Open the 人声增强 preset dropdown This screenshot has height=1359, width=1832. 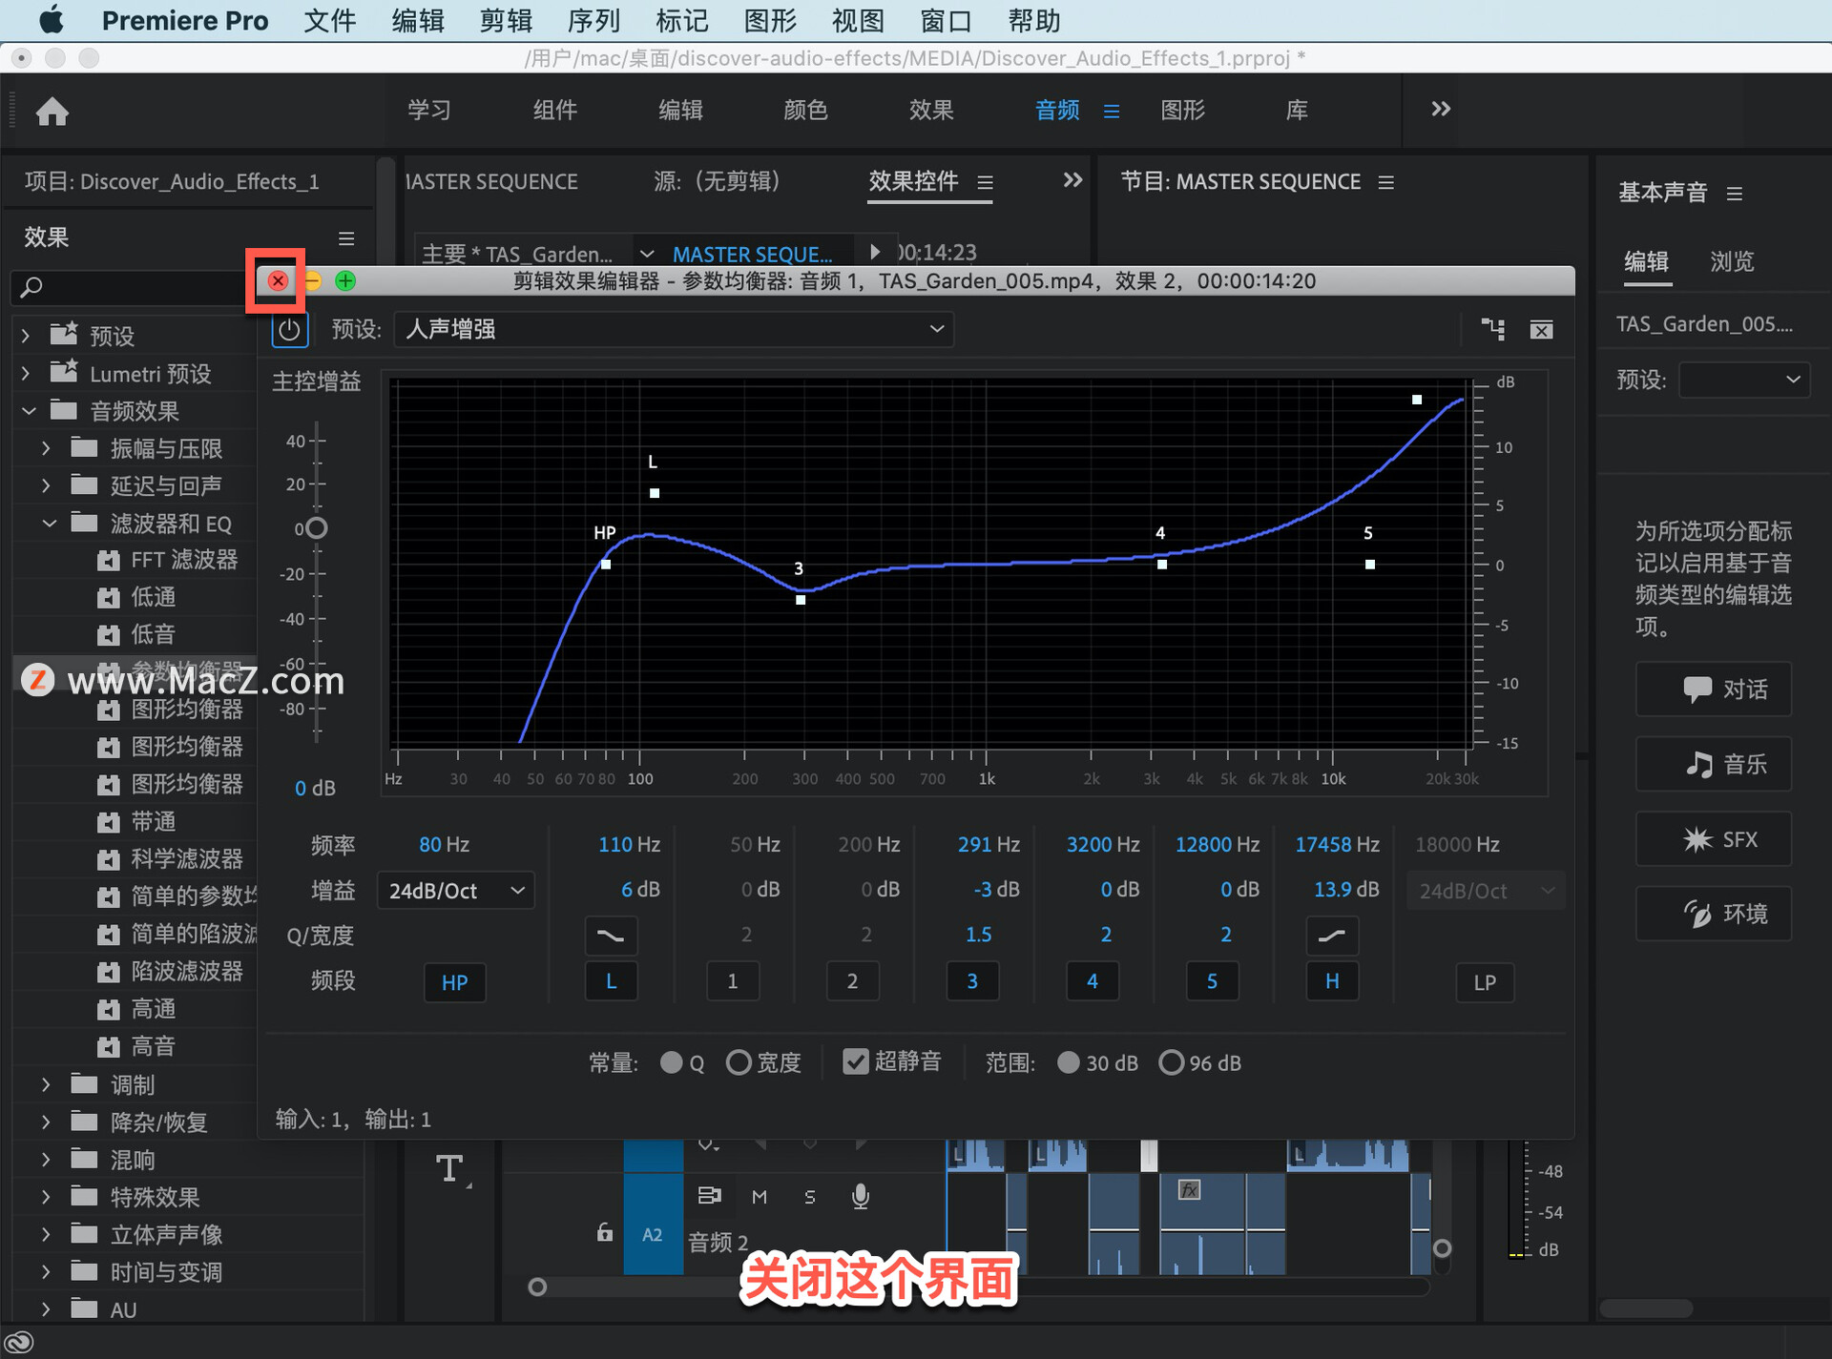pyautogui.click(x=674, y=329)
